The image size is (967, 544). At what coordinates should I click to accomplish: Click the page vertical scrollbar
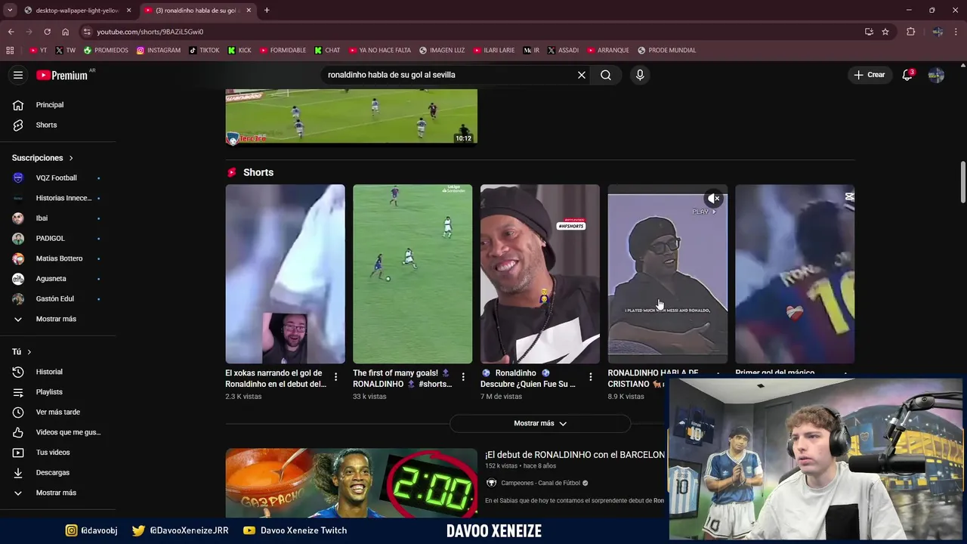point(962,182)
